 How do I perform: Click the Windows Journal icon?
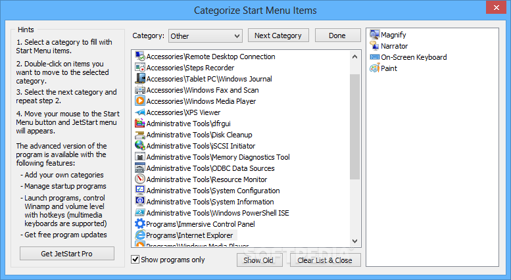tap(140, 78)
